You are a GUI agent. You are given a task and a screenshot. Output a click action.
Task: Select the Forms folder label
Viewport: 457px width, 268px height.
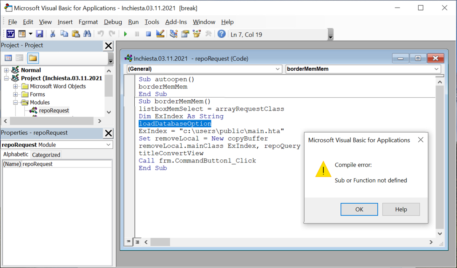point(37,94)
